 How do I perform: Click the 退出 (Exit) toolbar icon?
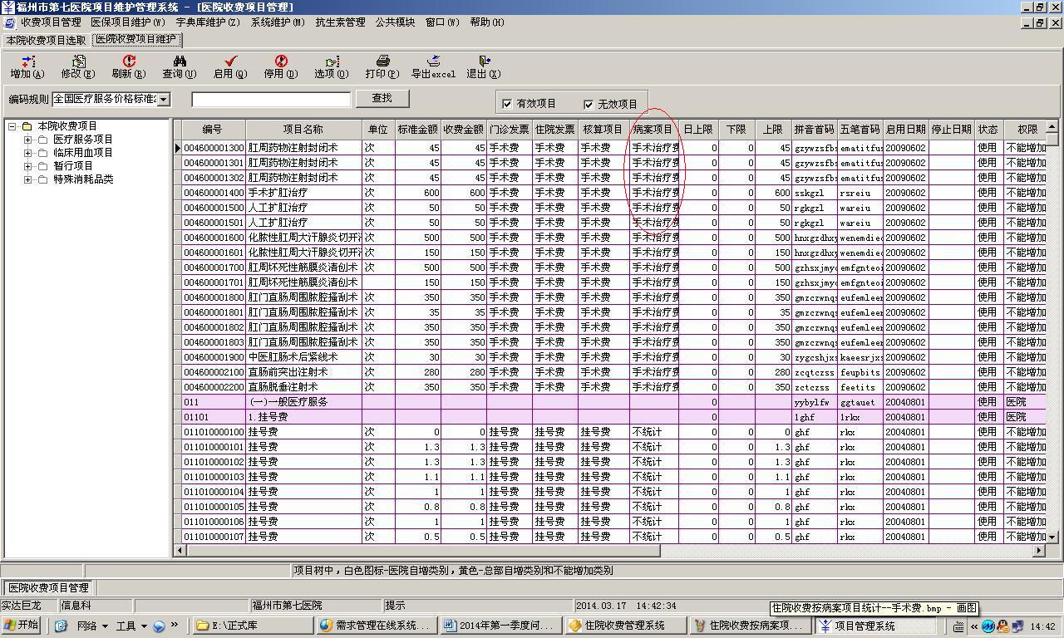484,66
